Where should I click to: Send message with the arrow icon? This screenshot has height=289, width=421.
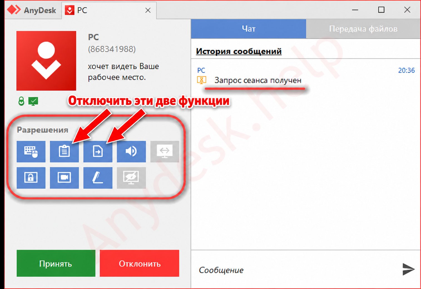[408, 269]
